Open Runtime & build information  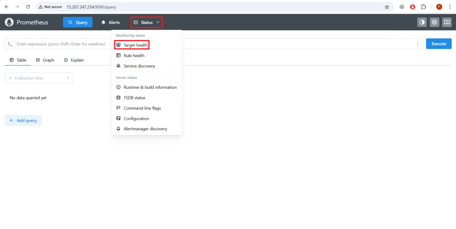[147, 87]
